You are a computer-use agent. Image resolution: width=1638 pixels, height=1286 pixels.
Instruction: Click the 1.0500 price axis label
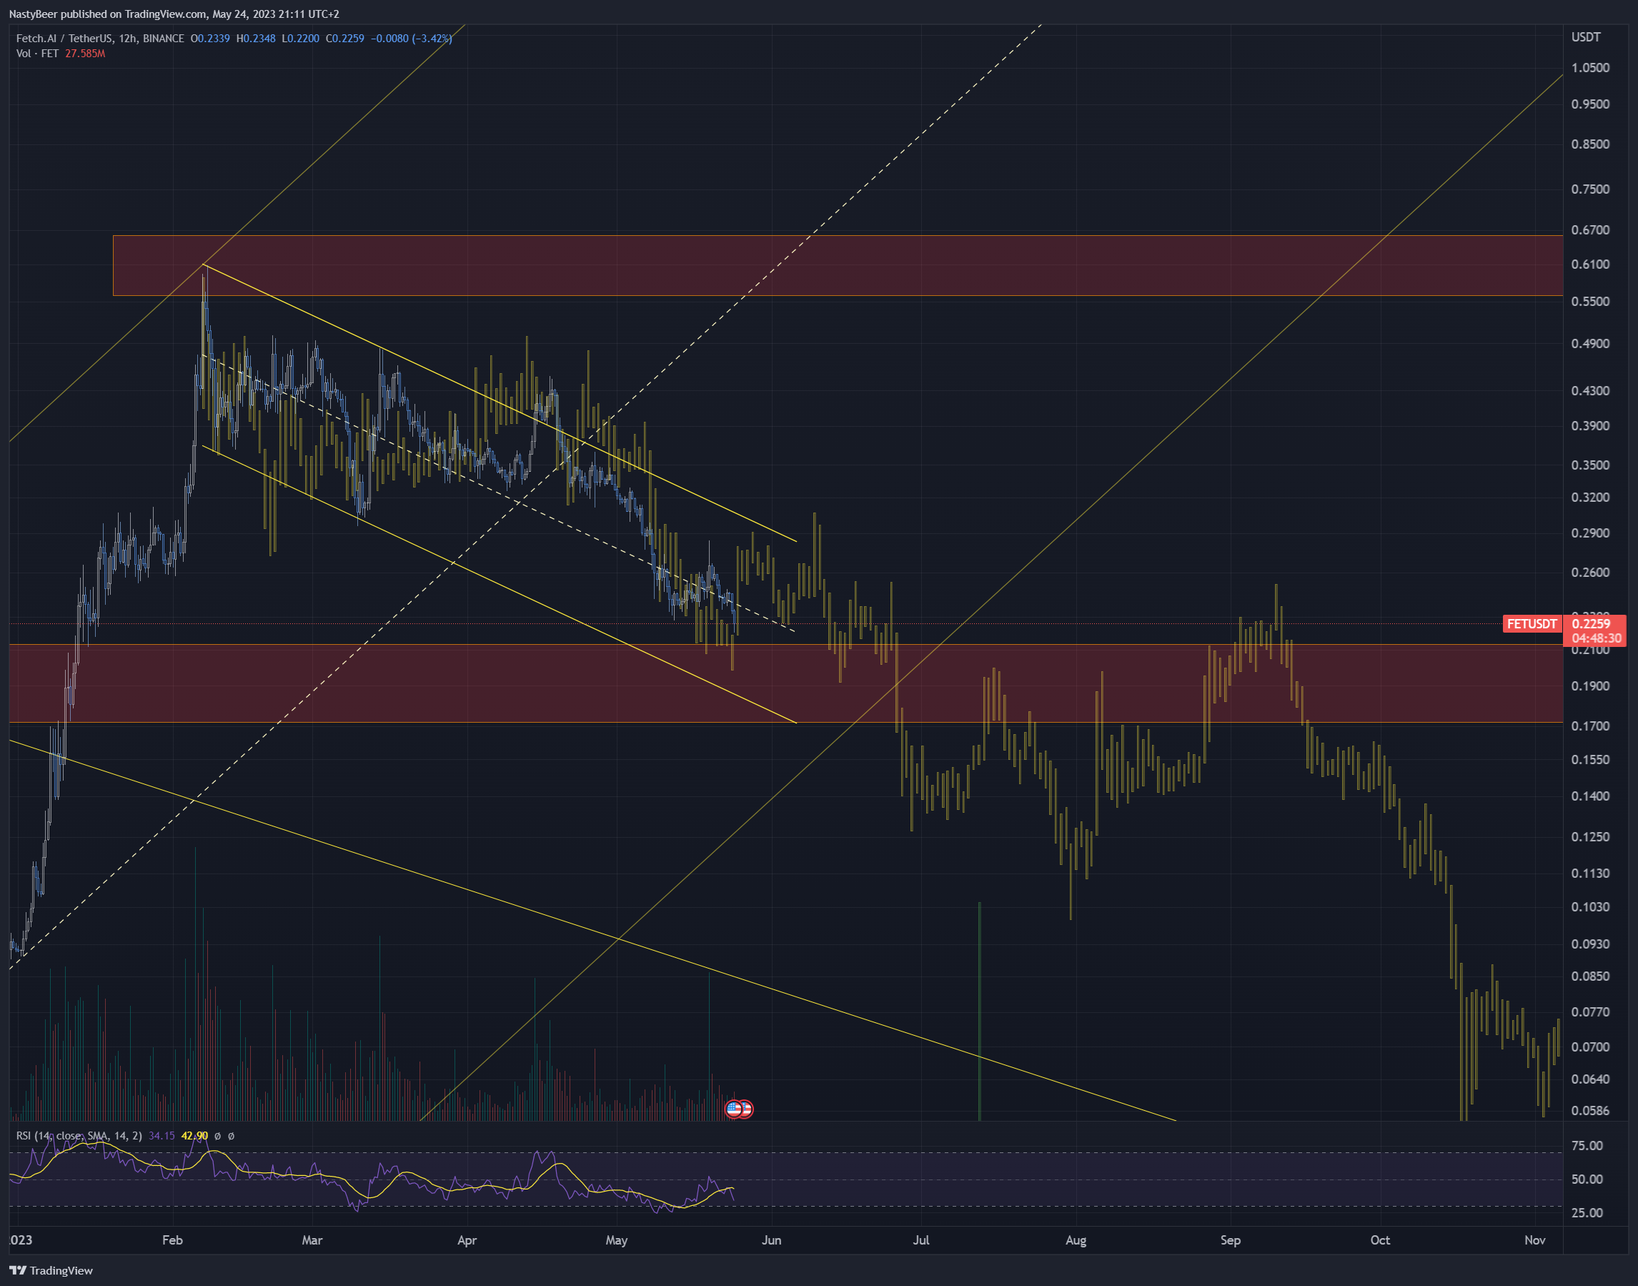tap(1591, 68)
